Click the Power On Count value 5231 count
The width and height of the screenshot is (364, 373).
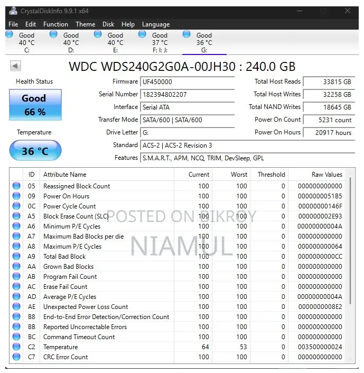(x=329, y=120)
